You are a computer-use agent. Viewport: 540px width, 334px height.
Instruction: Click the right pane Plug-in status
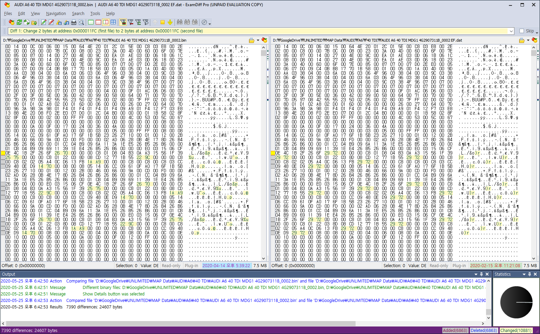[459, 266]
